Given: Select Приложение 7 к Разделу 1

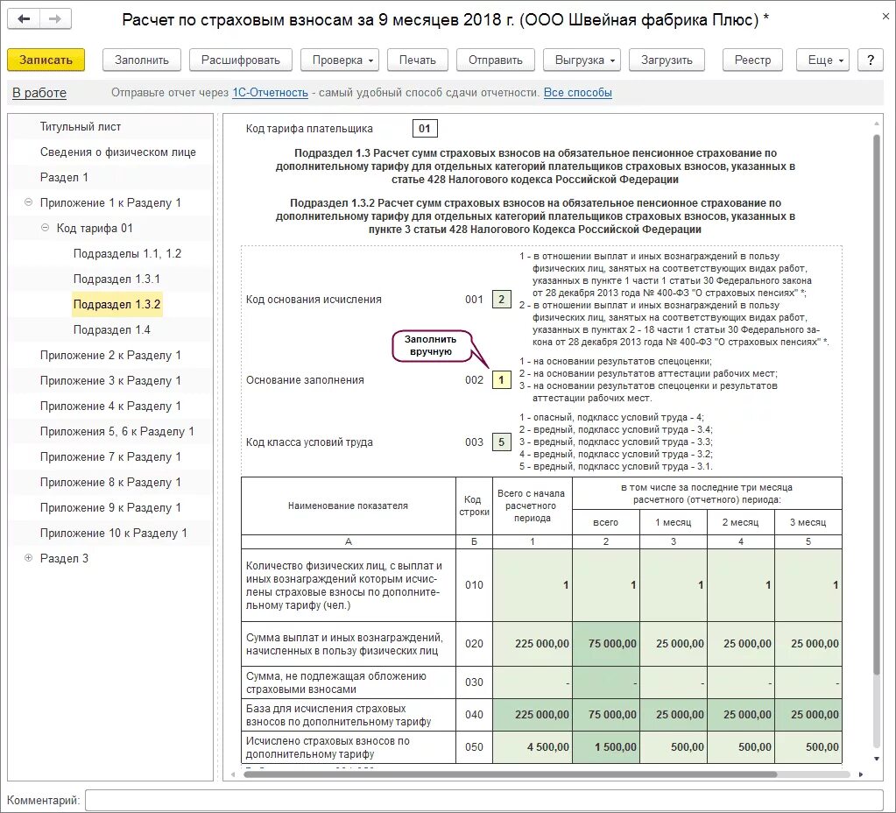Looking at the screenshot, I should [110, 456].
